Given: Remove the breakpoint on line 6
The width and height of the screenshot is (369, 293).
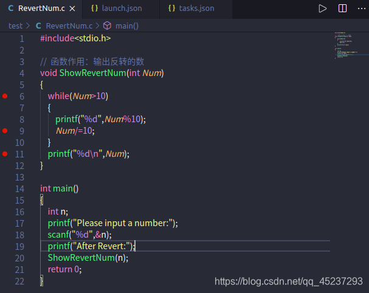Looking at the screenshot, I should (5, 96).
